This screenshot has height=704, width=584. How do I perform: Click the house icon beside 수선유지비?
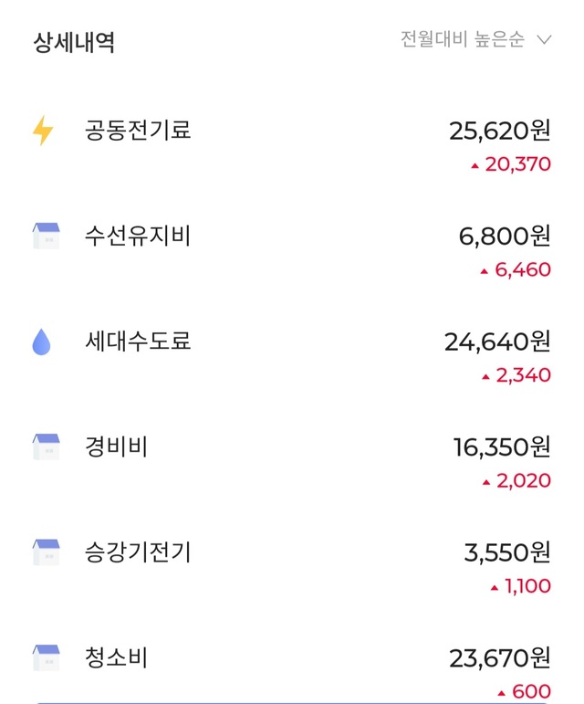[x=46, y=236]
